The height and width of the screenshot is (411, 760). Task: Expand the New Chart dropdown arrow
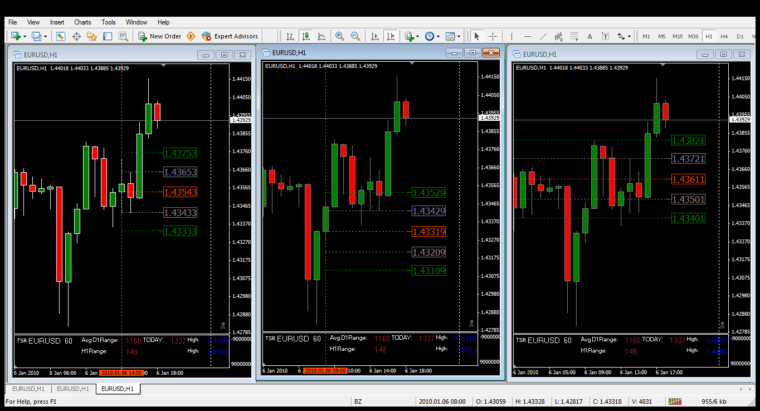coord(25,36)
